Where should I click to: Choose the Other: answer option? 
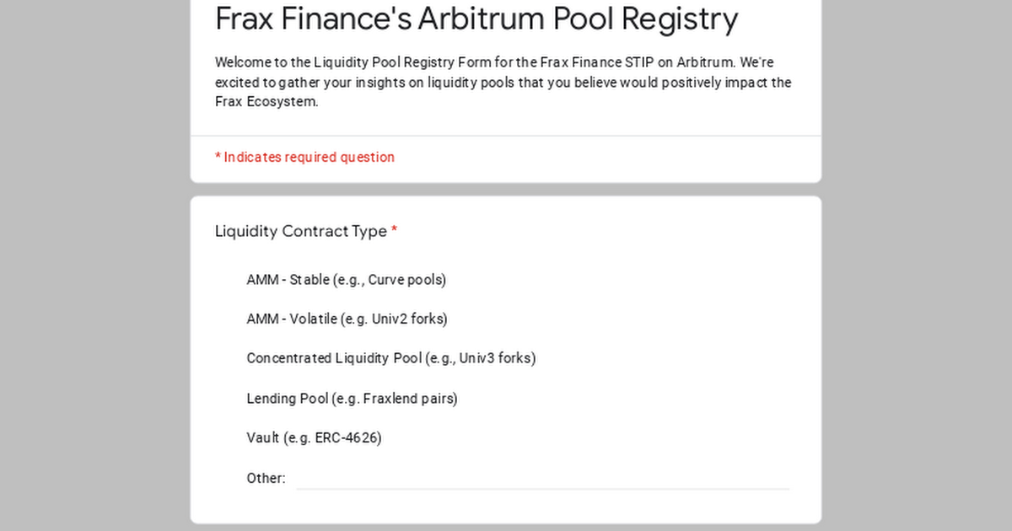[x=266, y=479]
